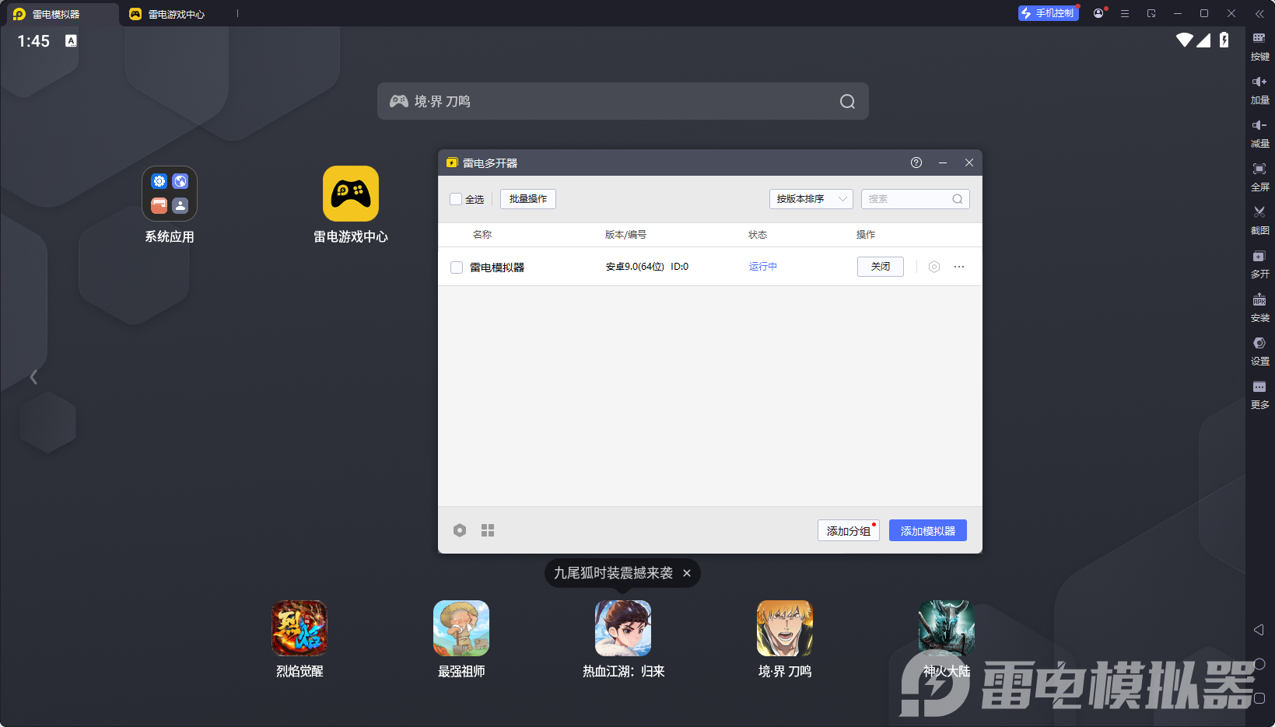Viewport: 1275px width, 727px height.
Task: Tick the 雷电模拟器 row checkbox
Action: [x=457, y=267]
